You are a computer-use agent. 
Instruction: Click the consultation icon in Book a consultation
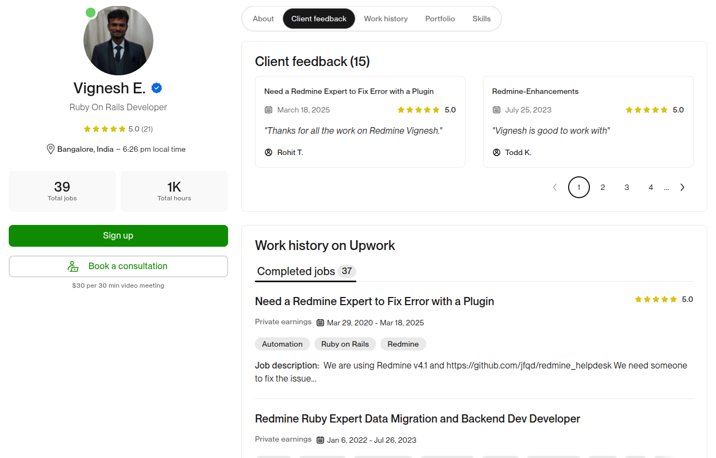tap(73, 266)
